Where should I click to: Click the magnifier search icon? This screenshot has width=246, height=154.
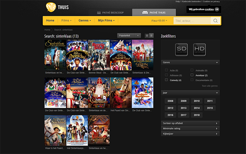coord(215,20)
